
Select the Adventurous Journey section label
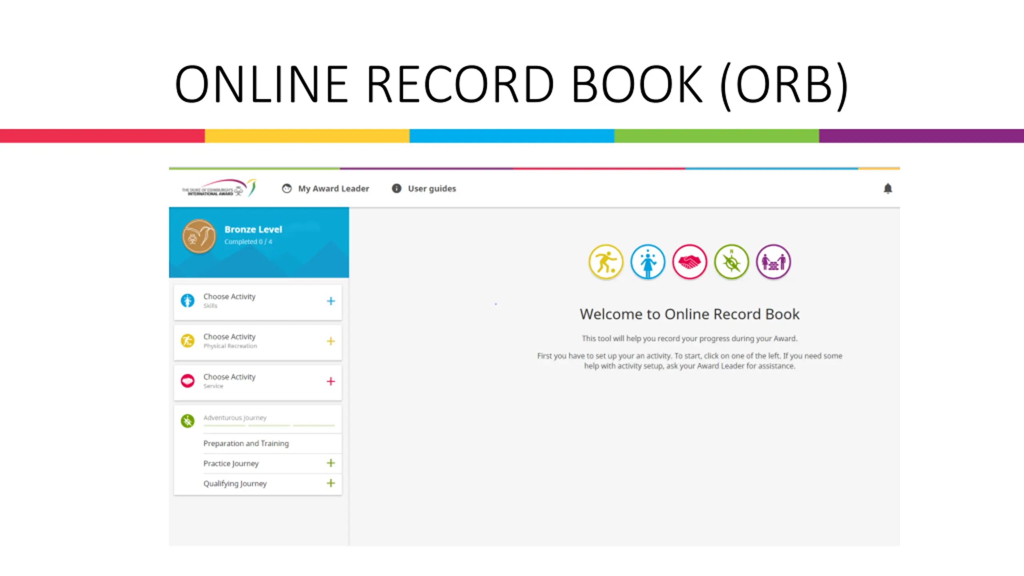[235, 418]
